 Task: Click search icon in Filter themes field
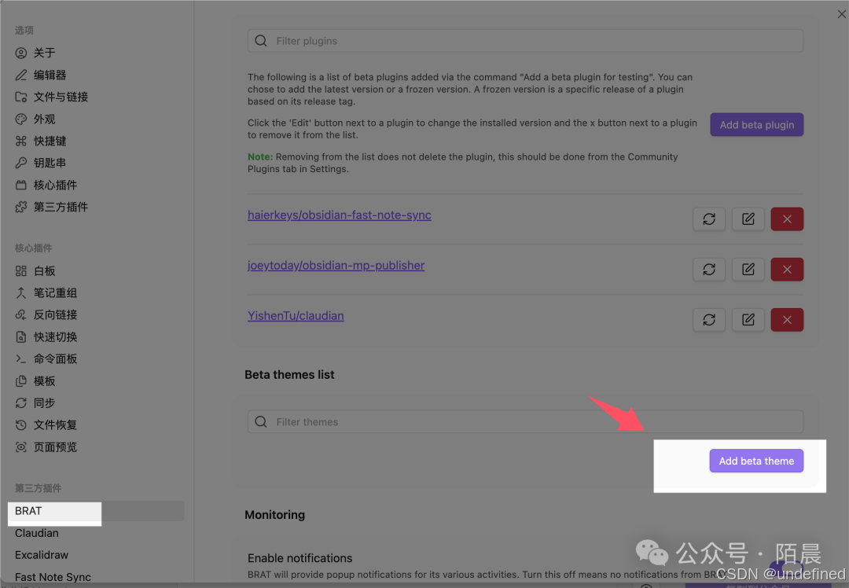(x=261, y=422)
